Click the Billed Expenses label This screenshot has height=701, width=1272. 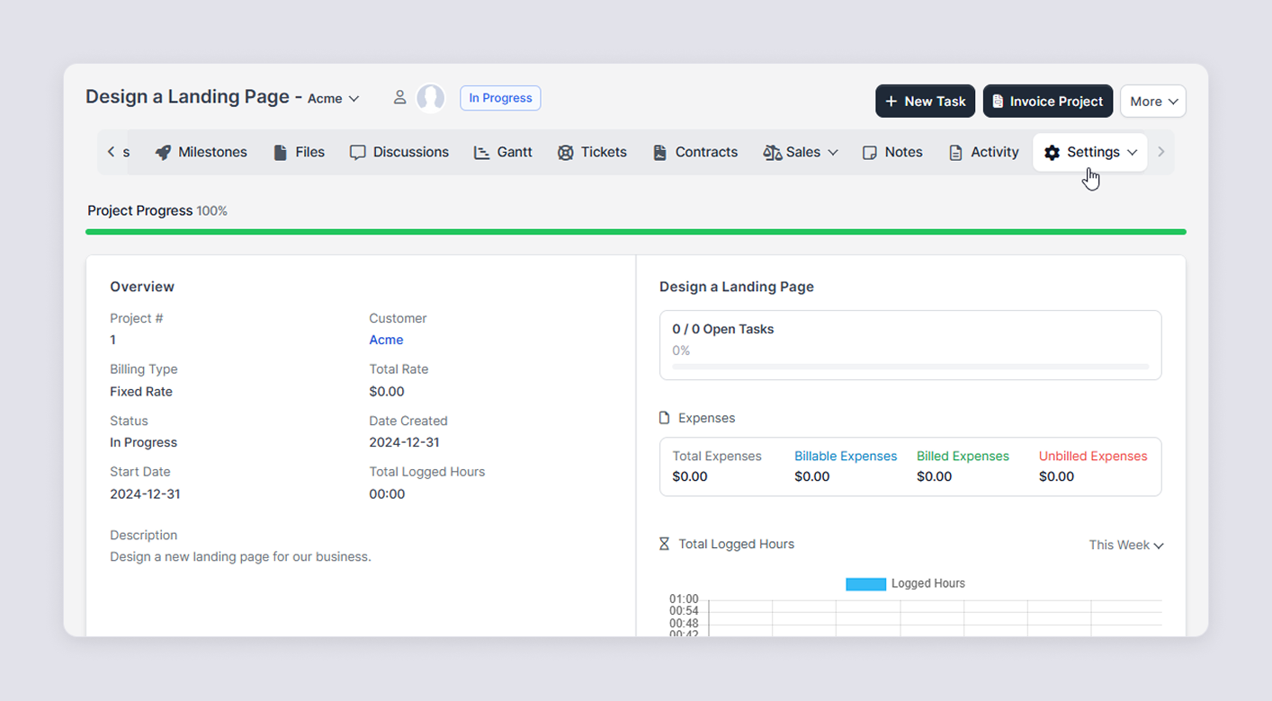[963, 457]
